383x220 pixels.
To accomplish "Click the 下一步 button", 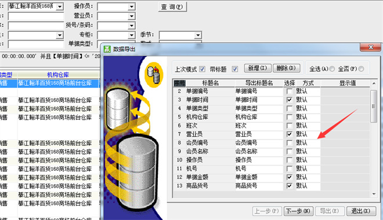I will (x=298, y=211).
